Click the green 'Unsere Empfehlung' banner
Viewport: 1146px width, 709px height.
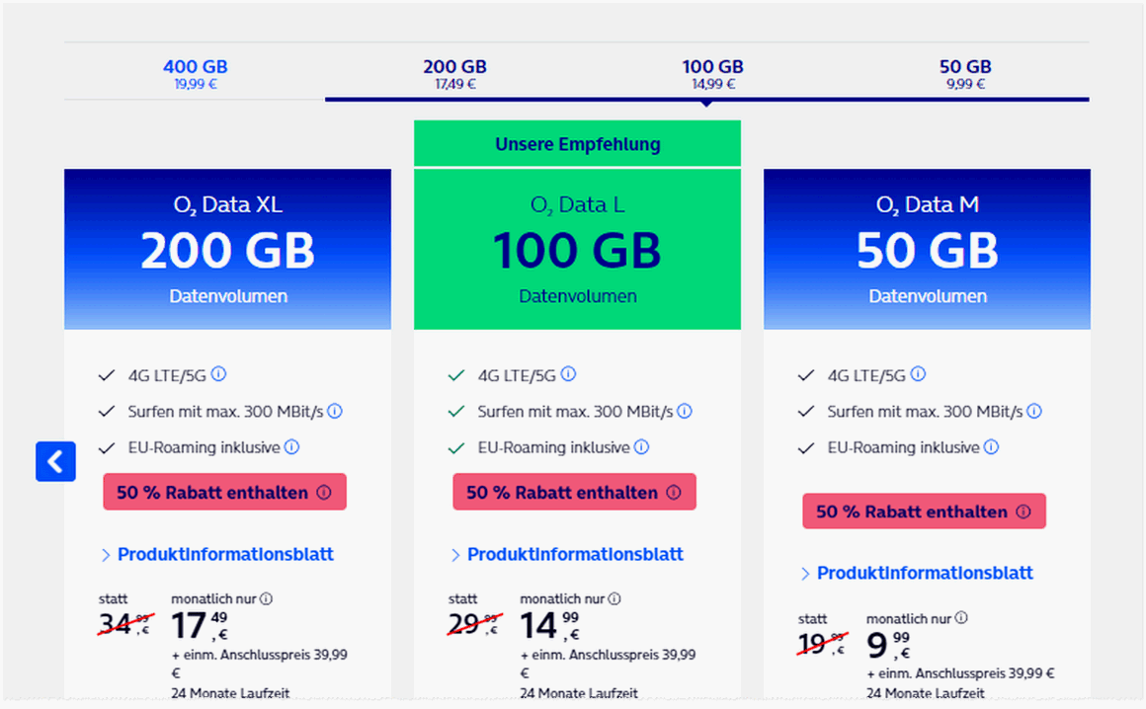(x=577, y=143)
